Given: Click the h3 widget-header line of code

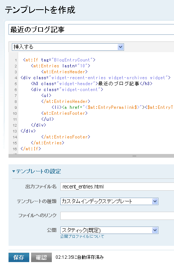Looking at the screenshot, I should coord(91,84).
